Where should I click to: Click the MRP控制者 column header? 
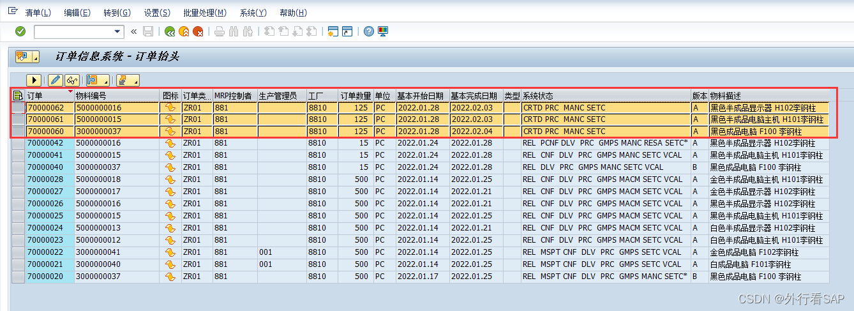click(235, 95)
